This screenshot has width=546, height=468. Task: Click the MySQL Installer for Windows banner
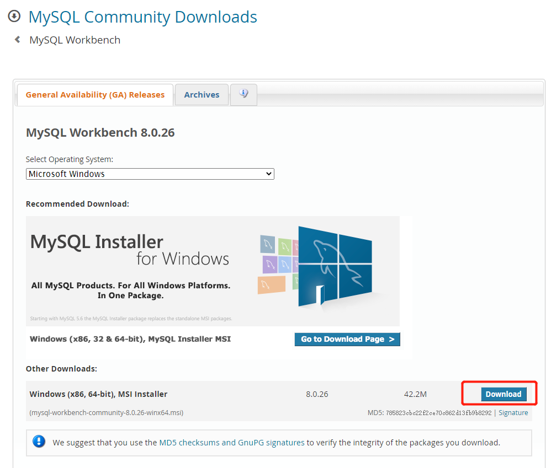pos(213,271)
